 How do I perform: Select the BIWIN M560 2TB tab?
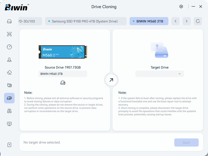click(149, 21)
